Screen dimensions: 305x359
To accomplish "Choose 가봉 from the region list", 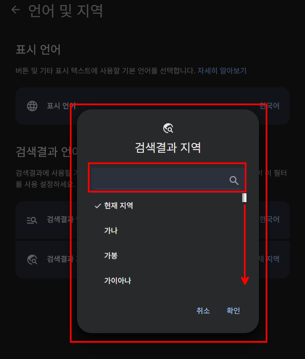I will [x=111, y=255].
